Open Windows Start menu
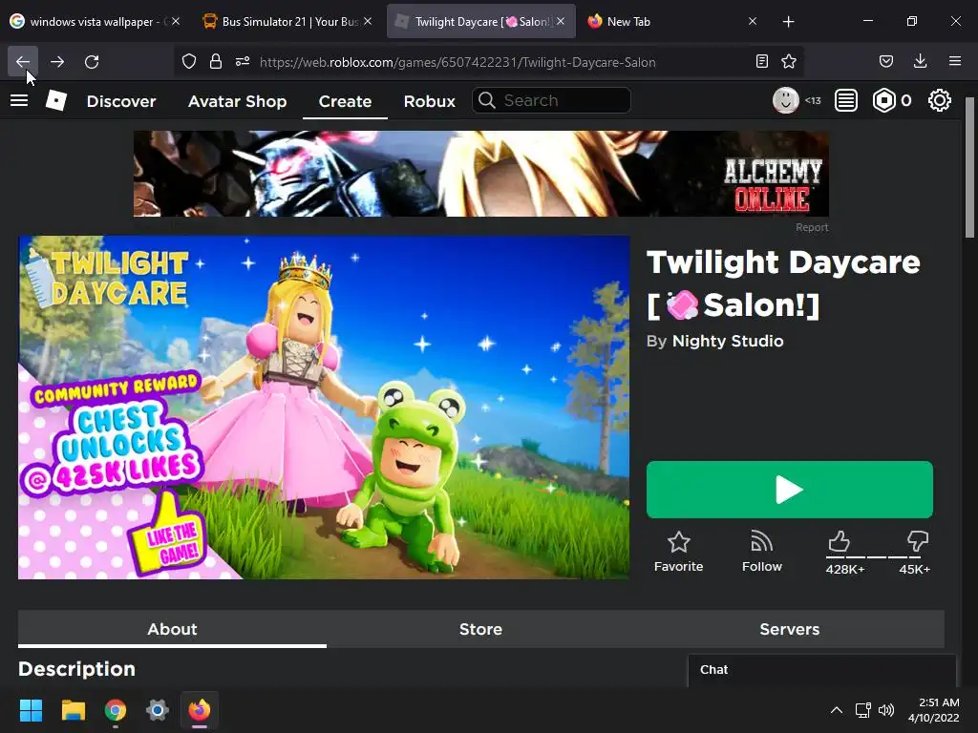The width and height of the screenshot is (978, 733). click(31, 710)
